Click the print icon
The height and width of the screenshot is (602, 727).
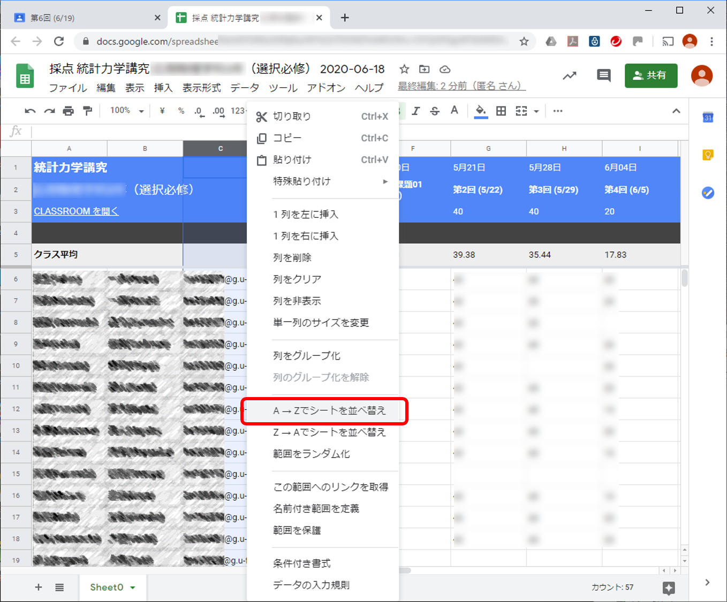point(68,111)
